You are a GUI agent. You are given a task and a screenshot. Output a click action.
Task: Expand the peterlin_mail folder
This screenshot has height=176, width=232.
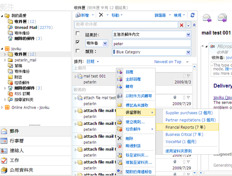pos(5,60)
